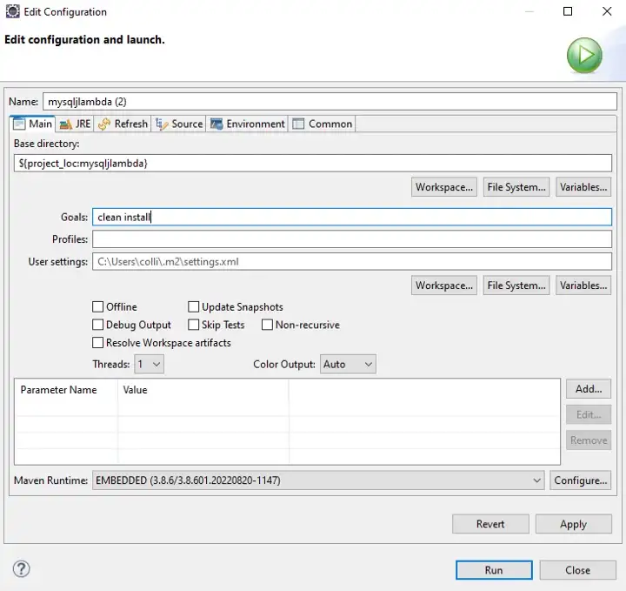Image resolution: width=626 pixels, height=591 pixels.
Task: Focus the Profiles input field
Action: click(352, 239)
